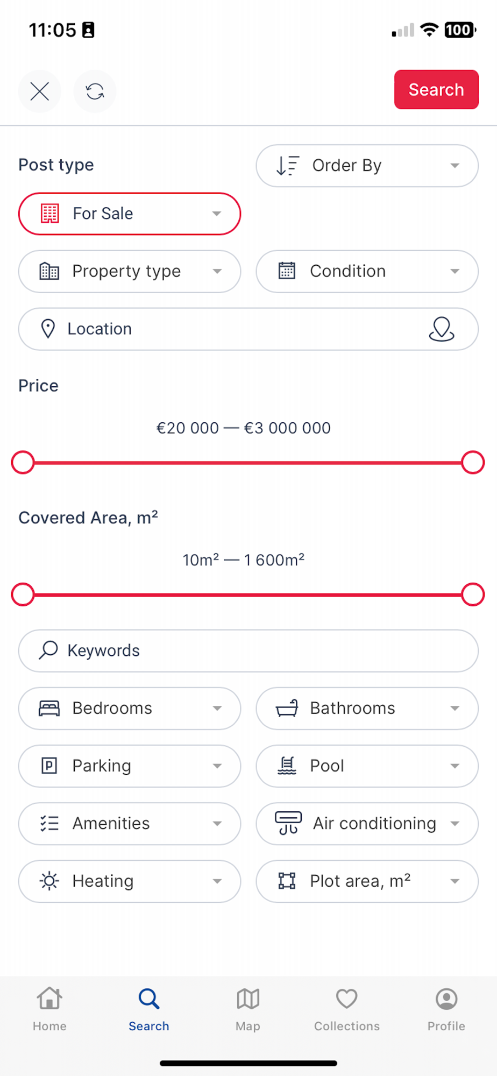The width and height of the screenshot is (497, 1076).
Task: Open the Order By dropdown
Action: pyautogui.click(x=367, y=166)
